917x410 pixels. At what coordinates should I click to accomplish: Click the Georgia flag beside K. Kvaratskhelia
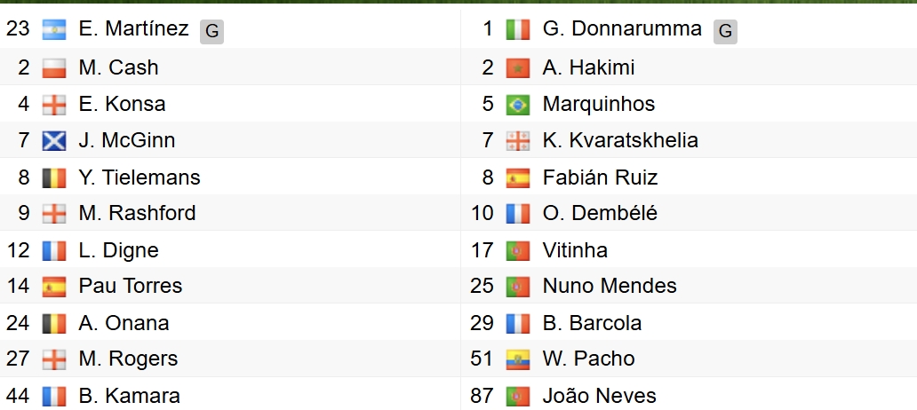tap(518, 140)
